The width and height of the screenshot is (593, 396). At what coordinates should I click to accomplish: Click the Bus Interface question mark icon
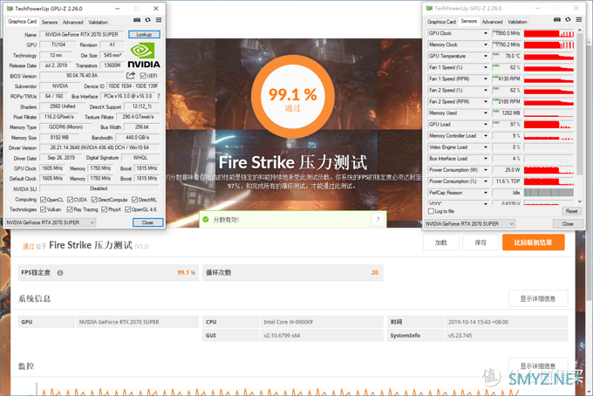tap(159, 96)
